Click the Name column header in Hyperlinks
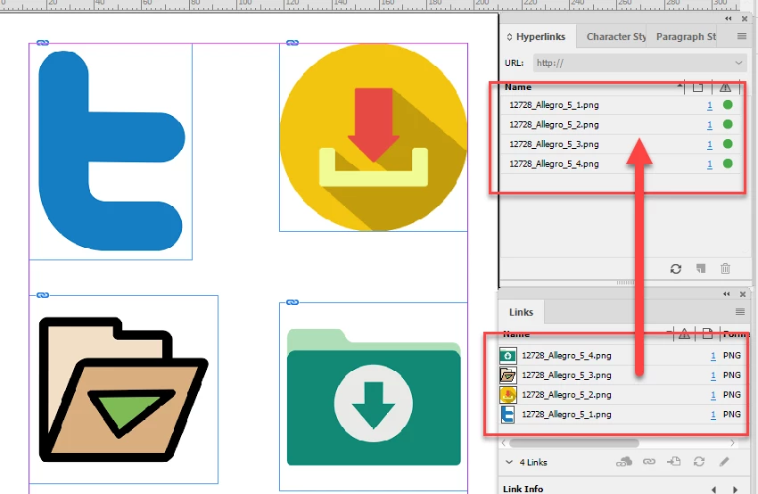Image resolution: width=758 pixels, height=494 pixels. point(518,87)
